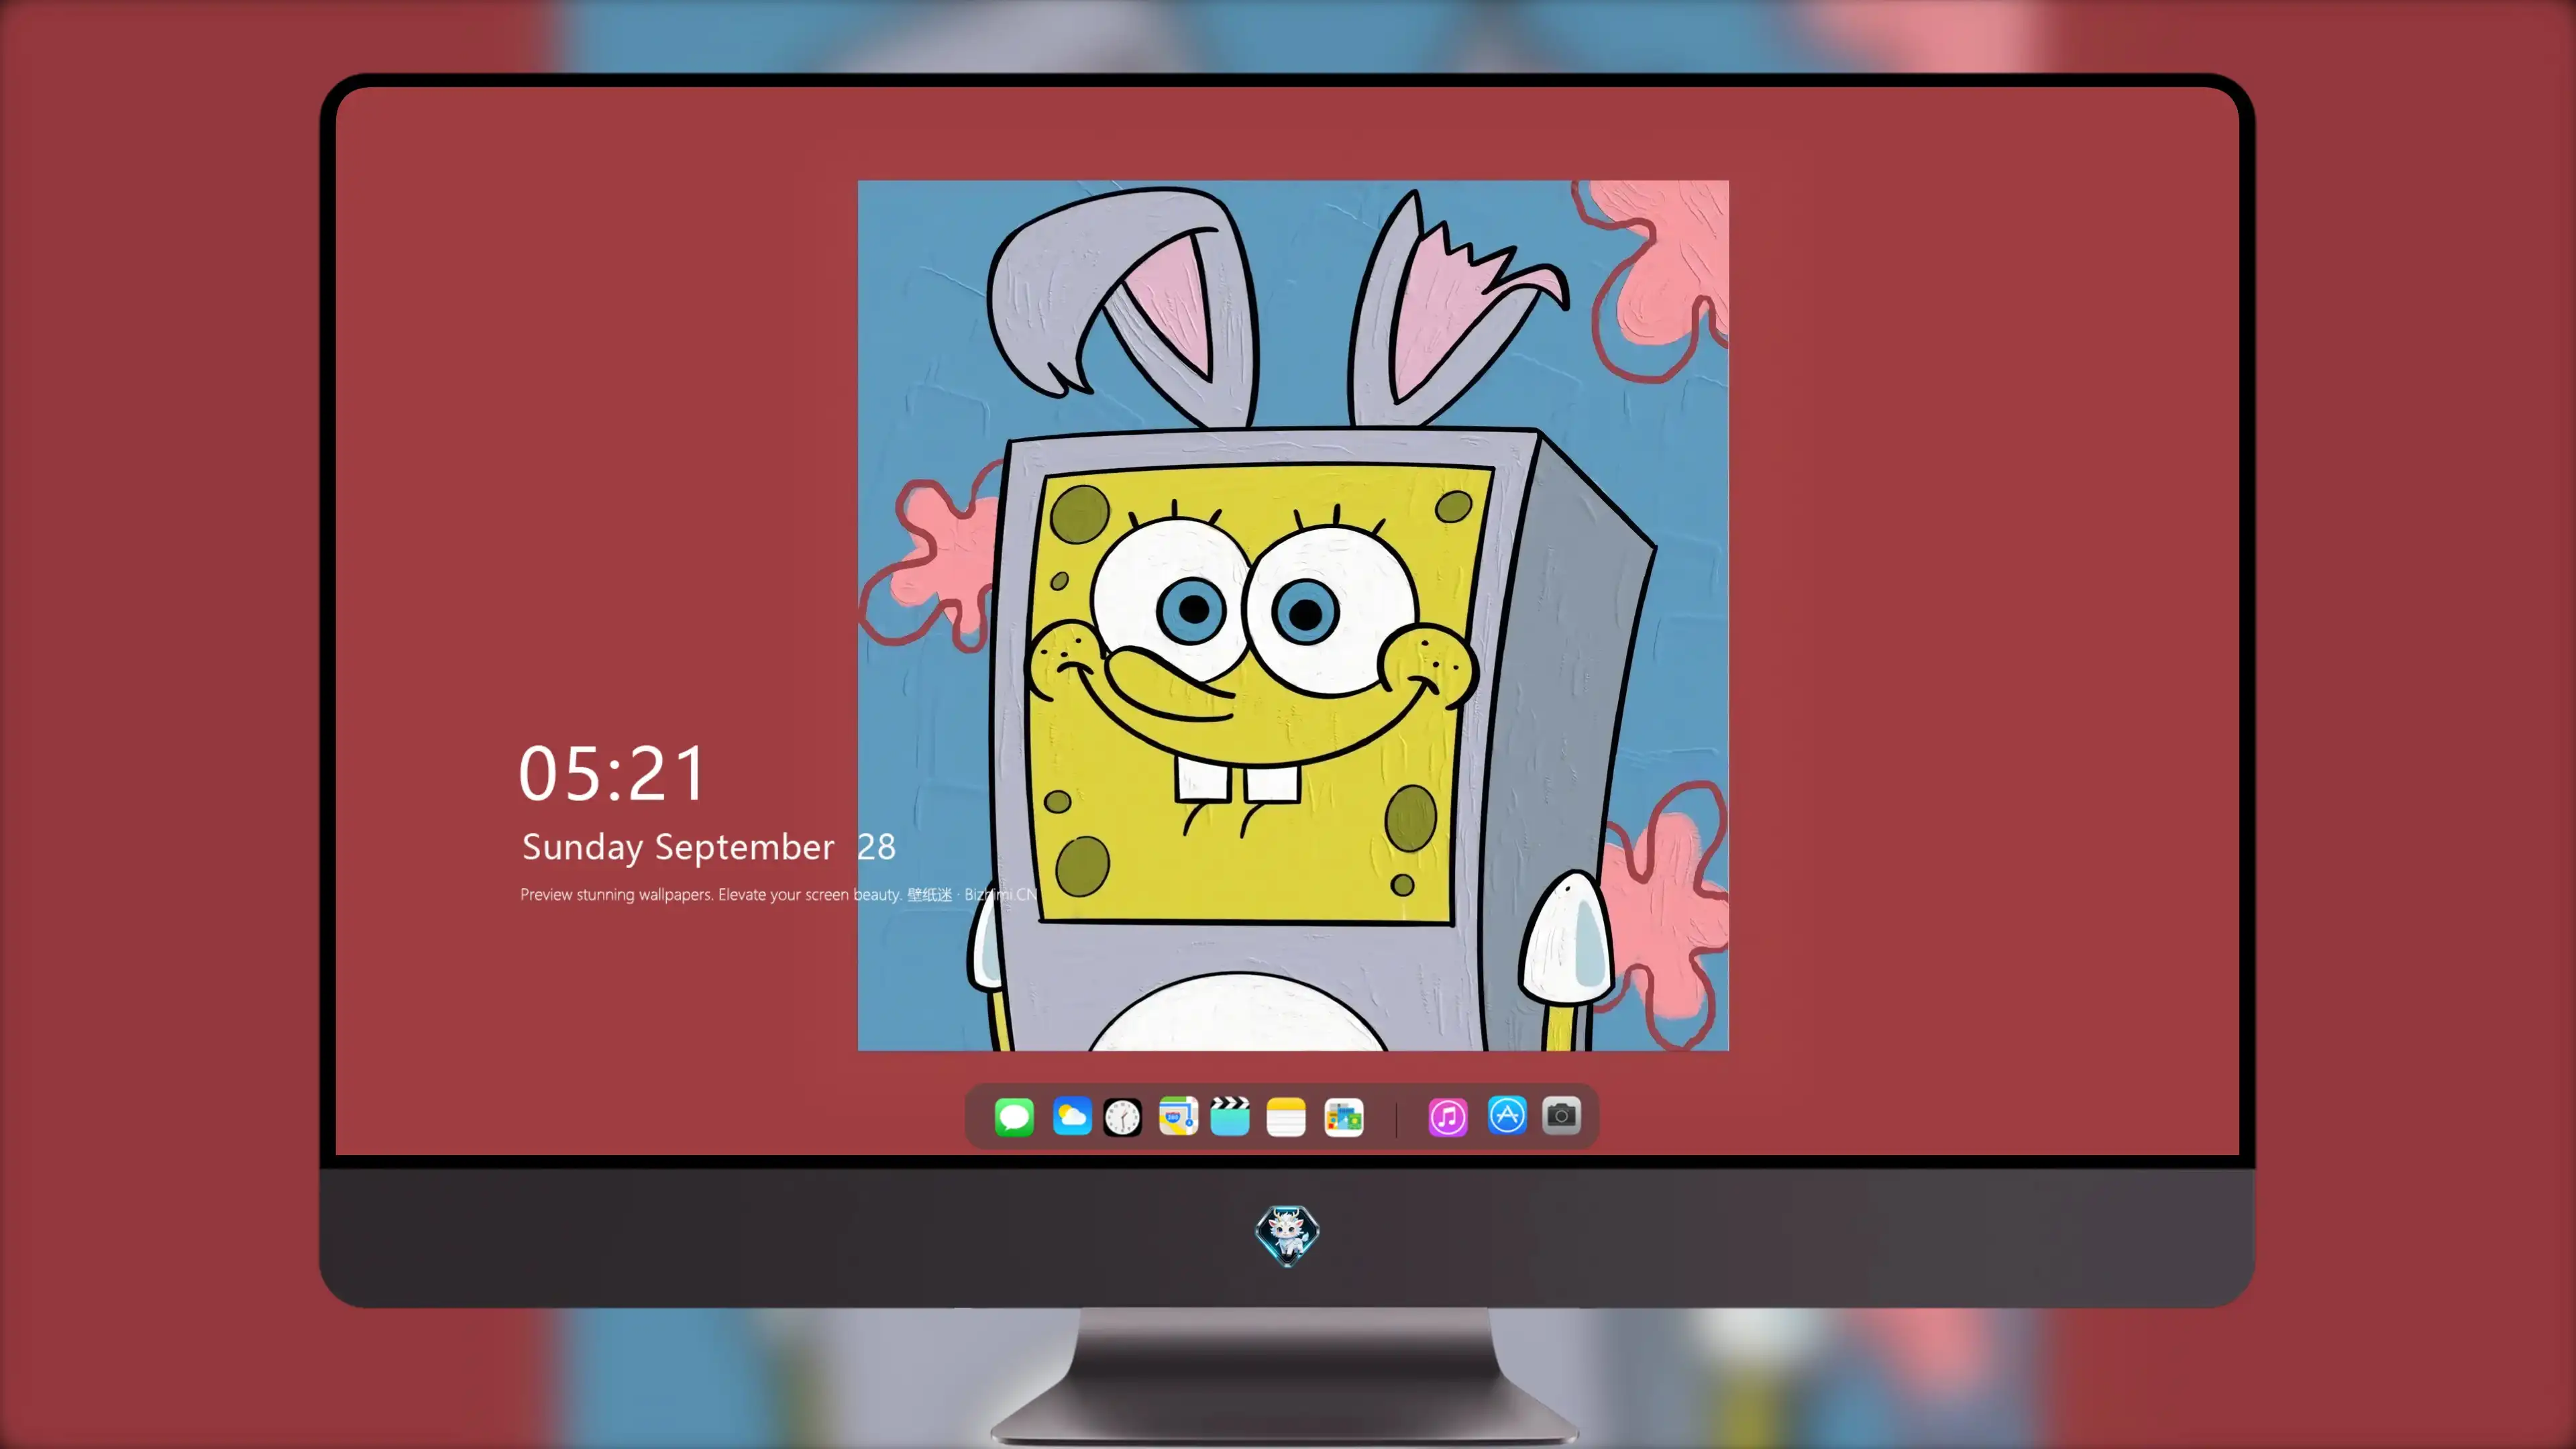Launch Maps from the dock

1178,1116
